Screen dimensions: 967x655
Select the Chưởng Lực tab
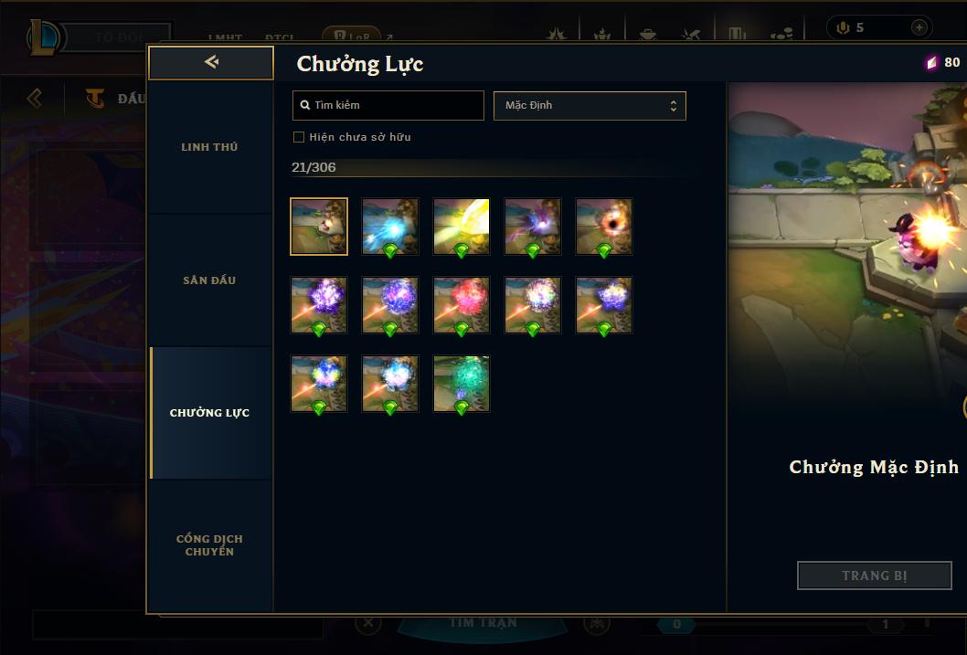coord(209,413)
